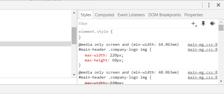This screenshot has width=224, height=102.
Task: Open the Properties tab
Action: [194, 15]
